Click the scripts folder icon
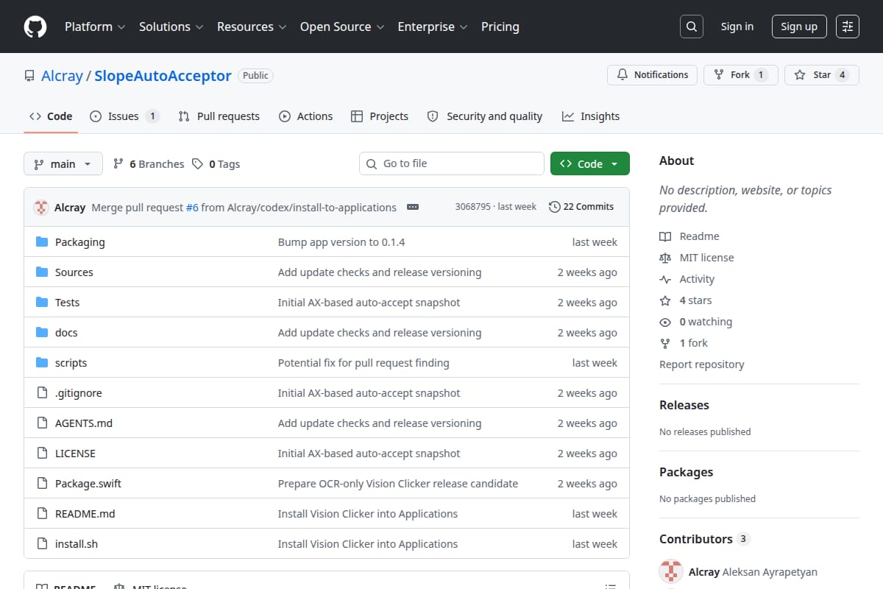Viewport: 883px width, 589px height. 42,363
